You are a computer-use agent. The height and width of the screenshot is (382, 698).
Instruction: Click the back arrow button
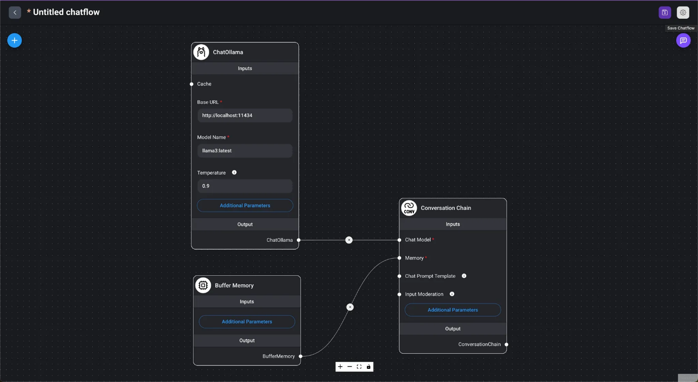(15, 12)
